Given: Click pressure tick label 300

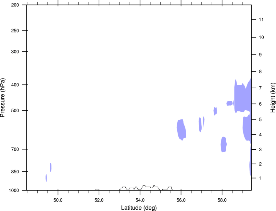Looking at the screenshot, I should click(x=15, y=52).
